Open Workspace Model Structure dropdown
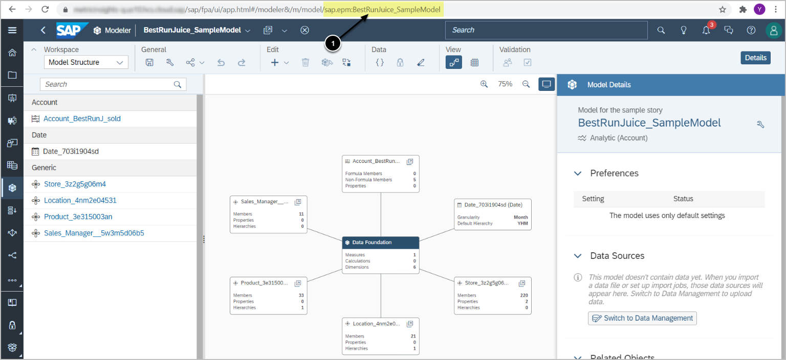786x360 pixels. [x=85, y=62]
